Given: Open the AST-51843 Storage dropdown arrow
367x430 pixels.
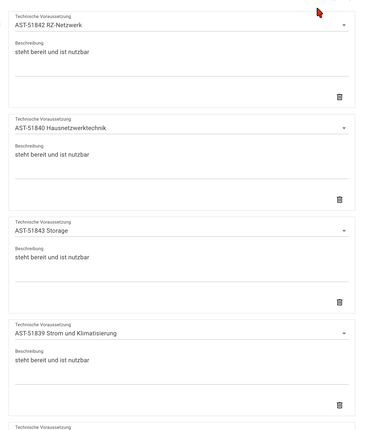Looking at the screenshot, I should [x=344, y=231].
